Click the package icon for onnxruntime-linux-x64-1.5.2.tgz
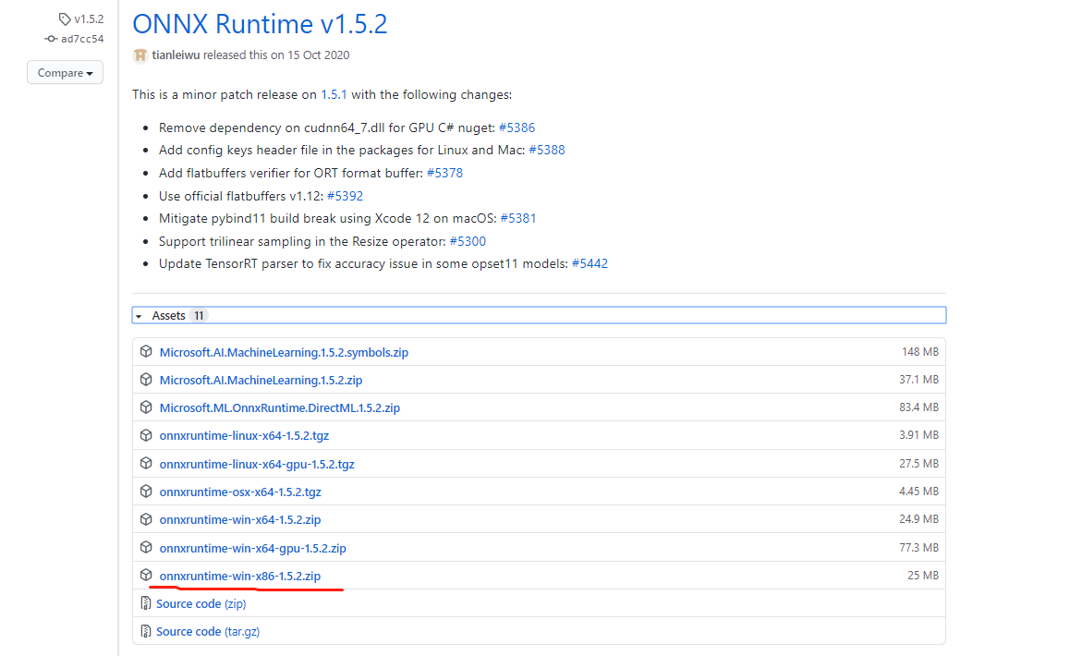 tap(146, 435)
